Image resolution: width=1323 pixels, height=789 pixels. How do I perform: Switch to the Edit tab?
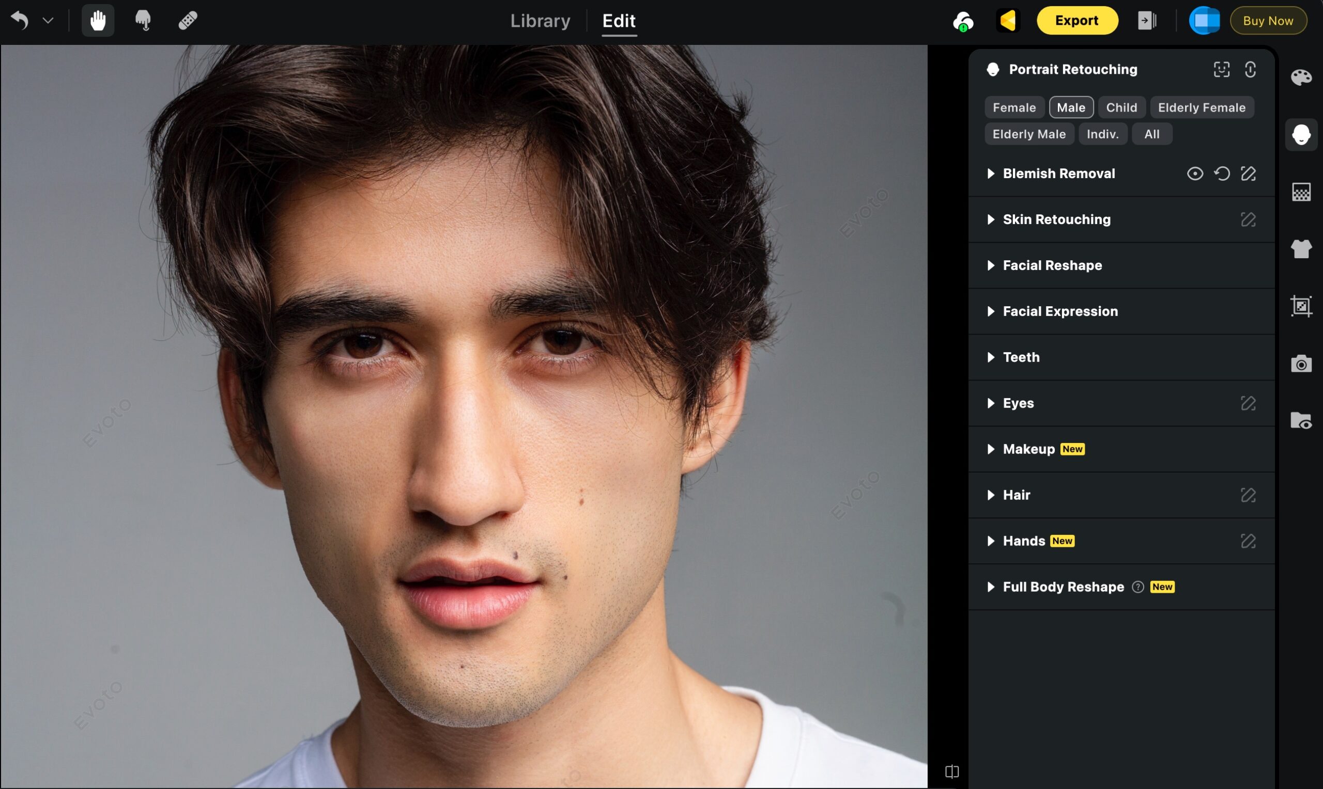point(619,21)
